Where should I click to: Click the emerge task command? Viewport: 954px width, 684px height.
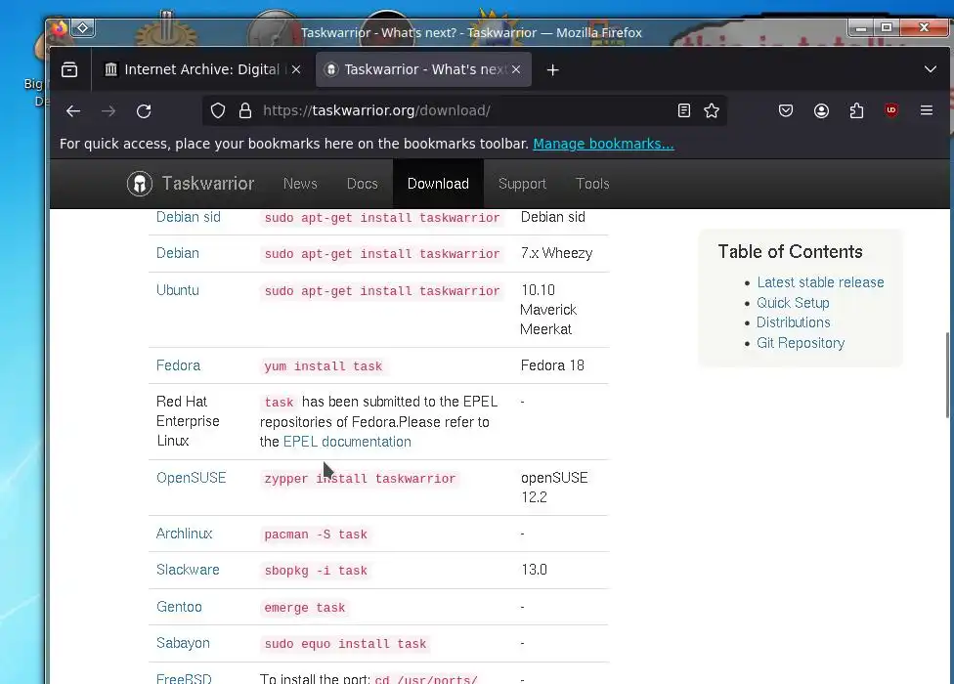(304, 608)
